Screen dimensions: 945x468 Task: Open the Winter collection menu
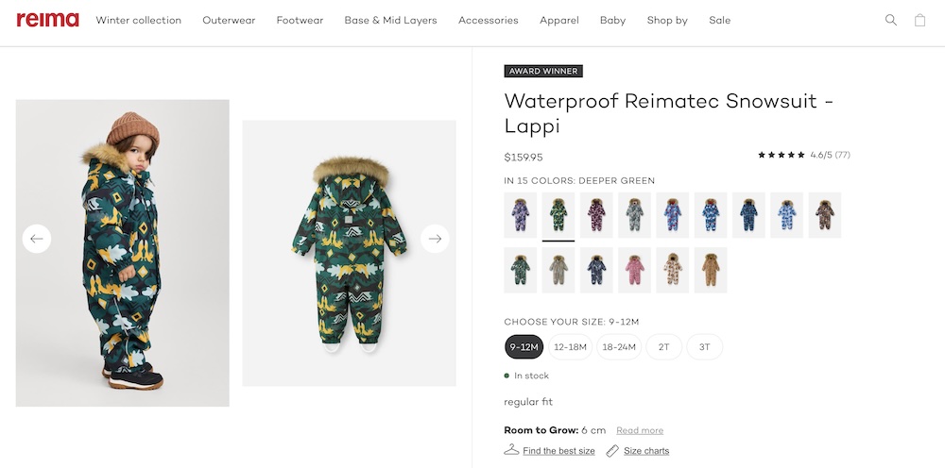click(x=138, y=20)
